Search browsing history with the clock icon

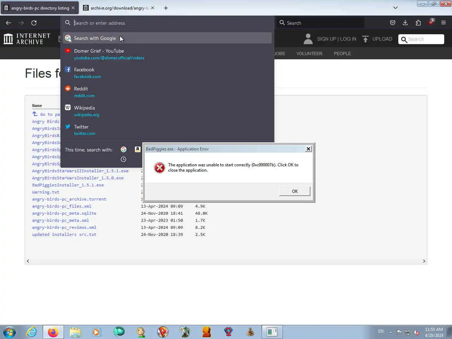[x=123, y=159]
